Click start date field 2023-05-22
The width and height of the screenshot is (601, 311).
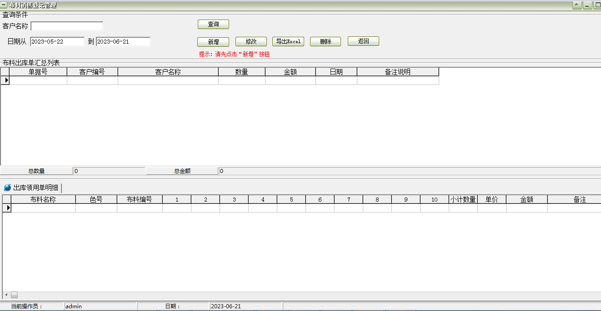click(x=57, y=41)
